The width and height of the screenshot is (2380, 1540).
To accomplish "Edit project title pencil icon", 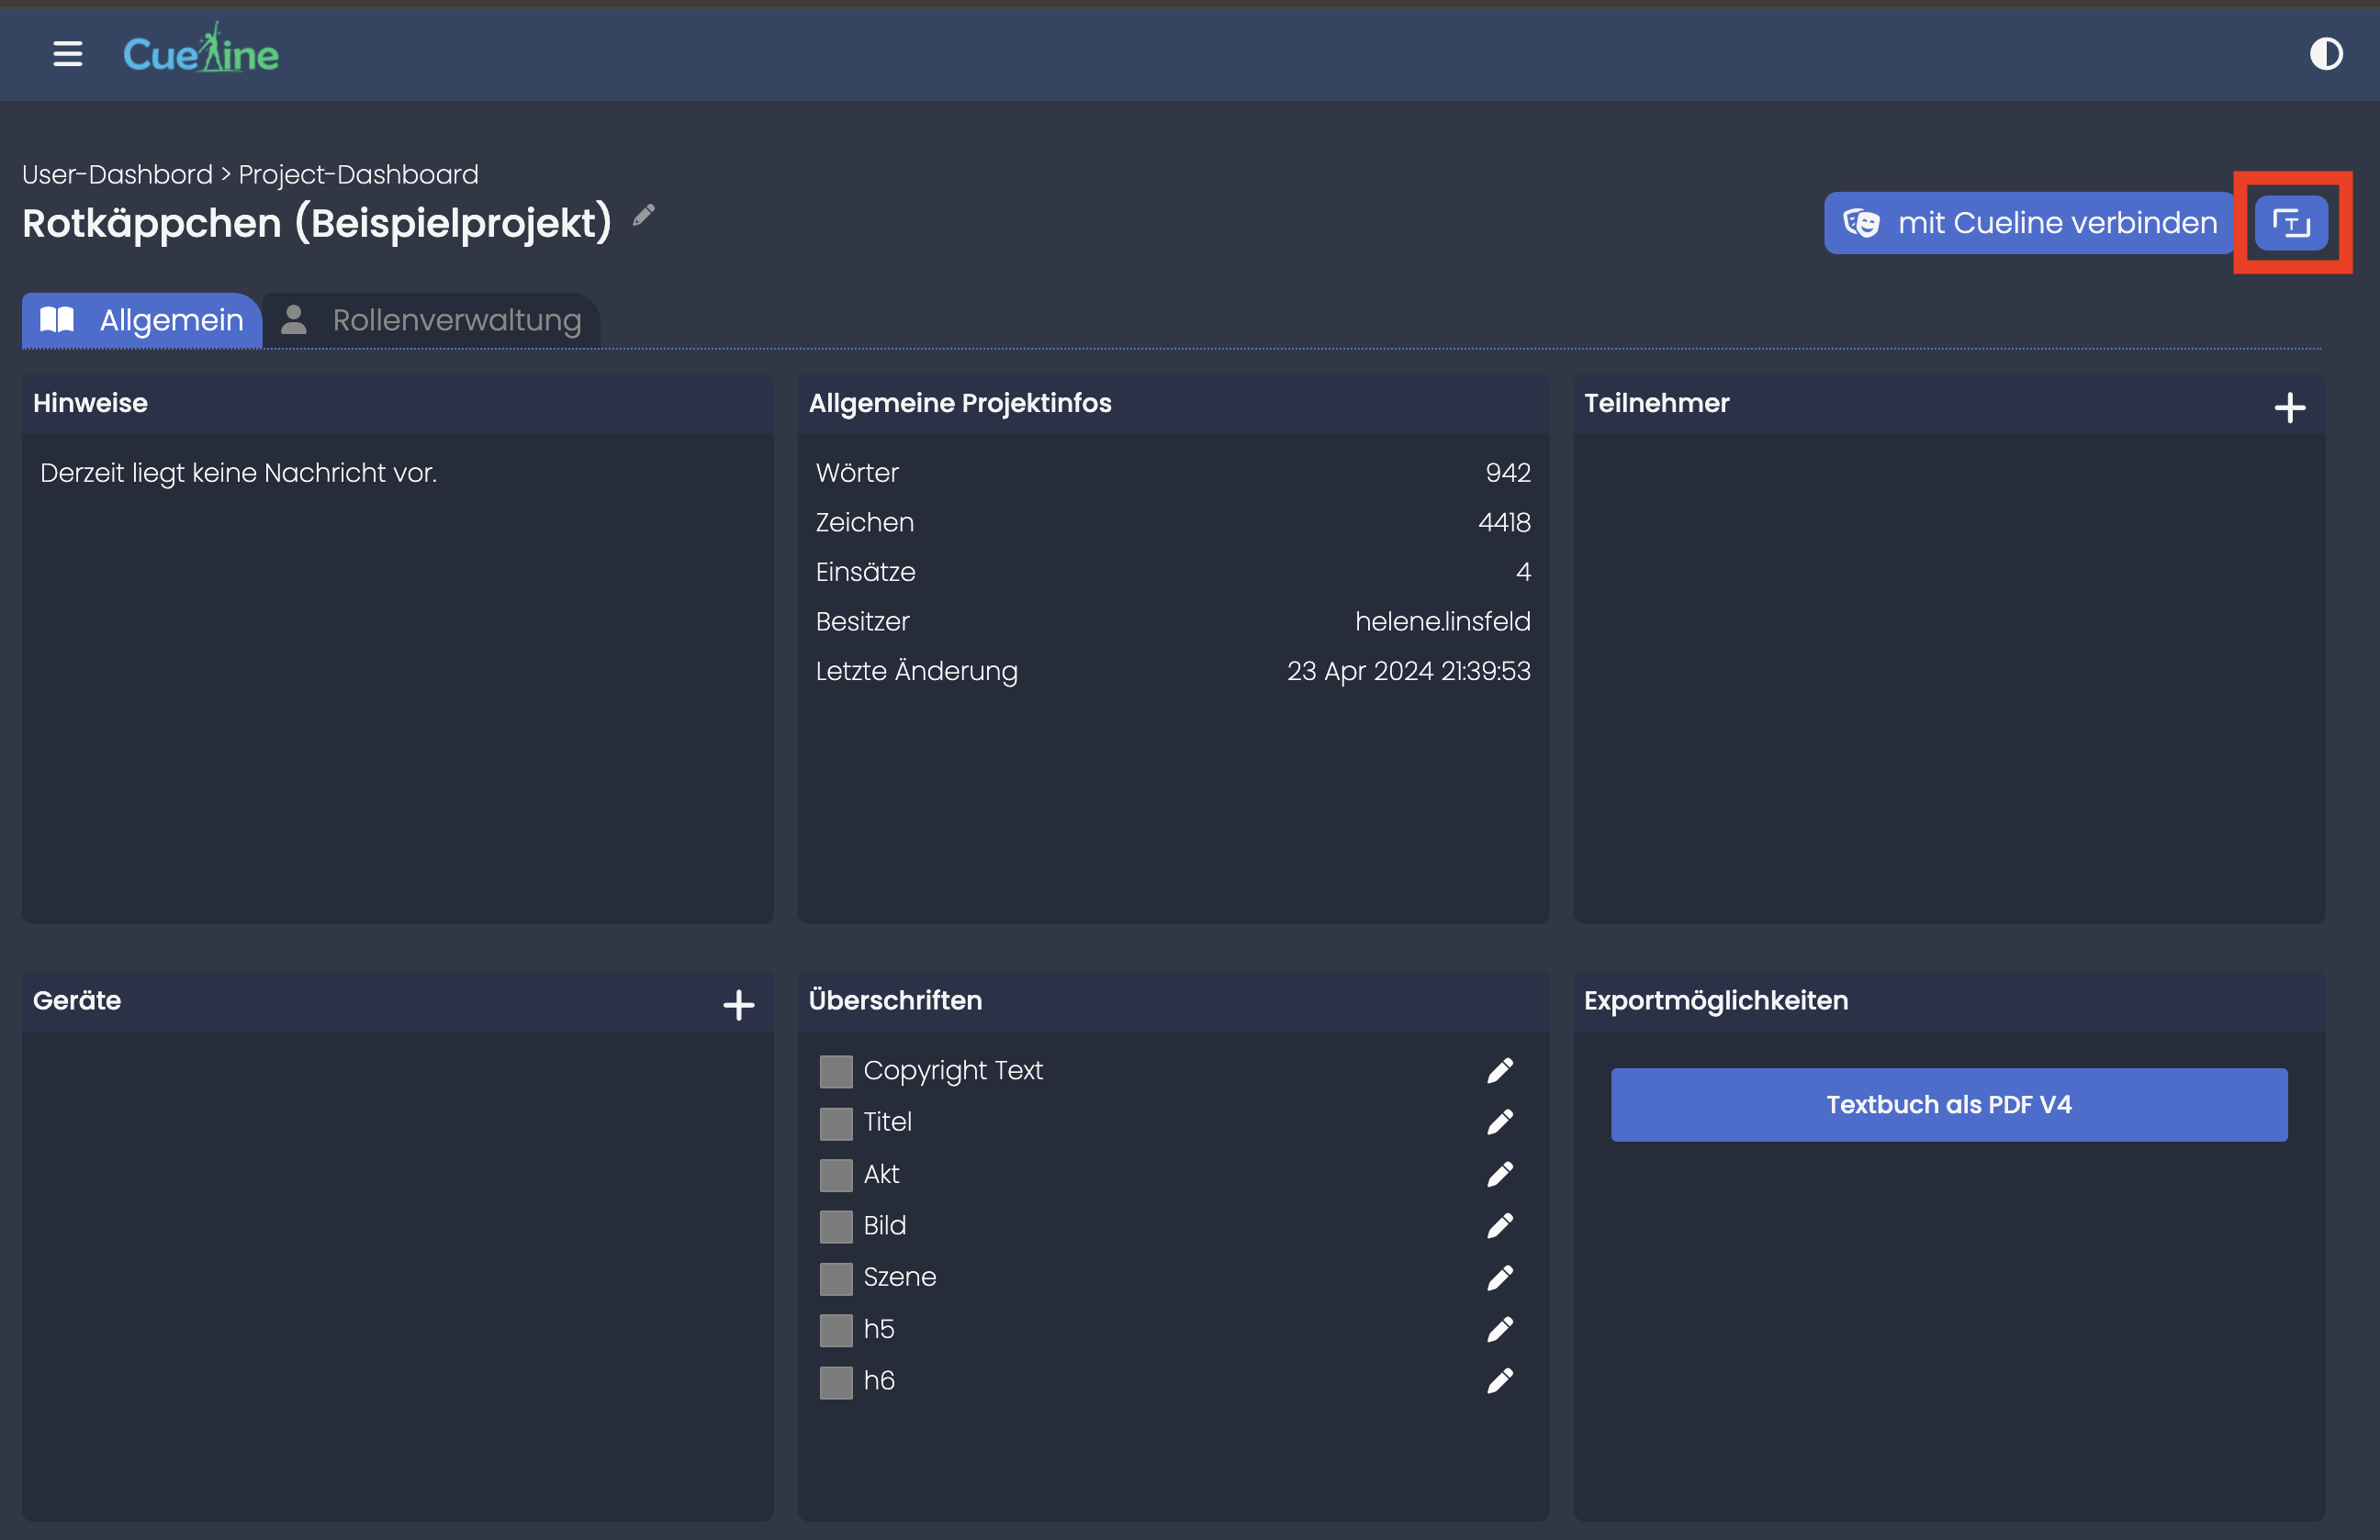I will [x=644, y=215].
